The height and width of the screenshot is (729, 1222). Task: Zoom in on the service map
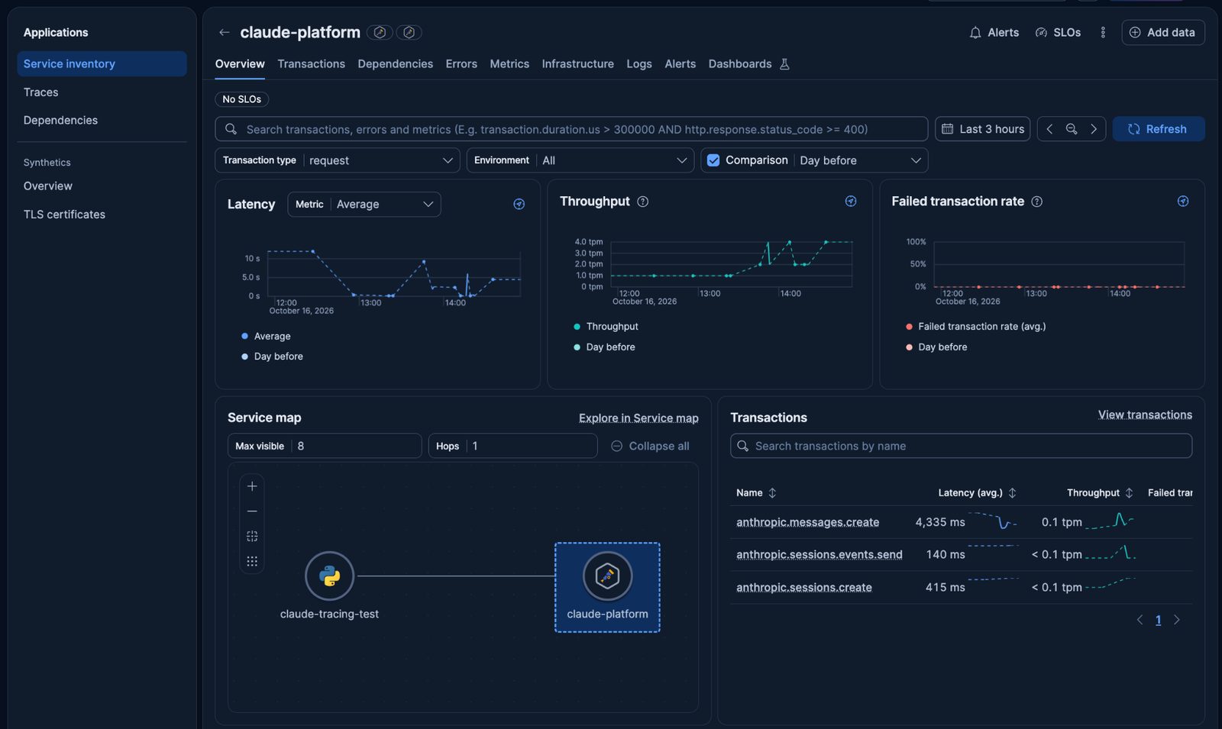click(252, 486)
